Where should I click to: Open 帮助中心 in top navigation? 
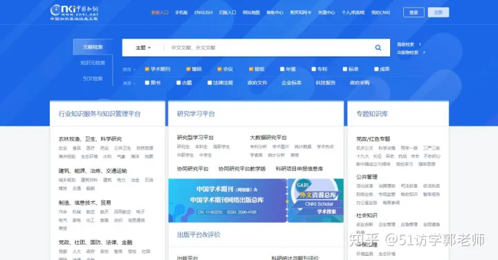(x=275, y=12)
